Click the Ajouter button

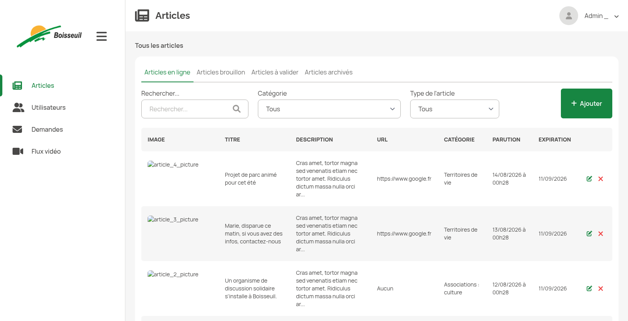(586, 103)
